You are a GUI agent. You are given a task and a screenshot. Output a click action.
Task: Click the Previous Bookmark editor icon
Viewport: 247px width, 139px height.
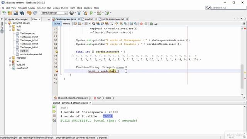pyautogui.click(x=117, y=24)
